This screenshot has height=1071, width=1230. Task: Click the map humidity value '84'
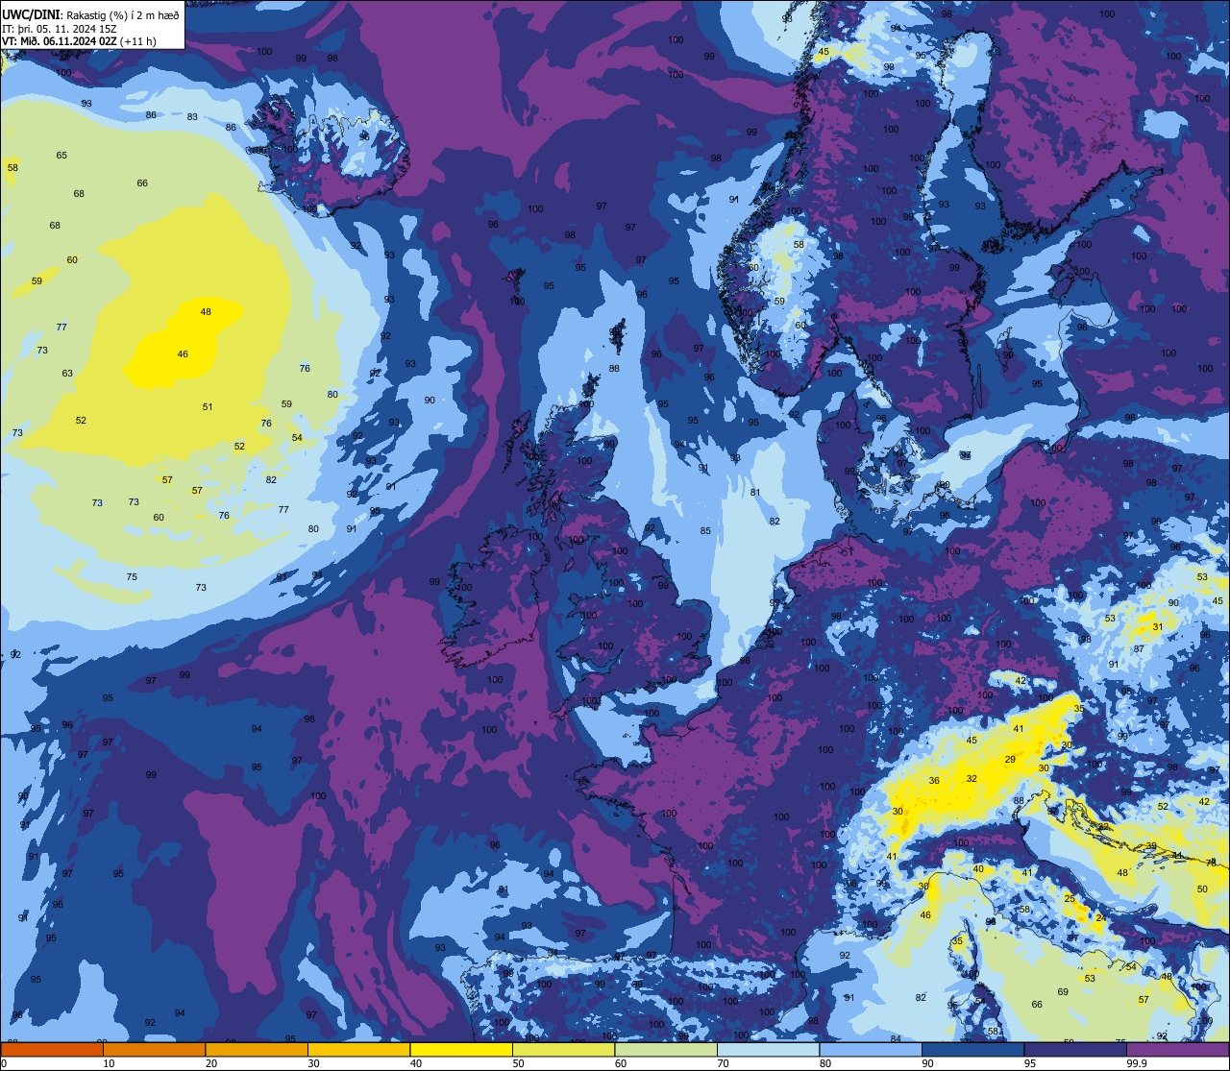point(896,1038)
